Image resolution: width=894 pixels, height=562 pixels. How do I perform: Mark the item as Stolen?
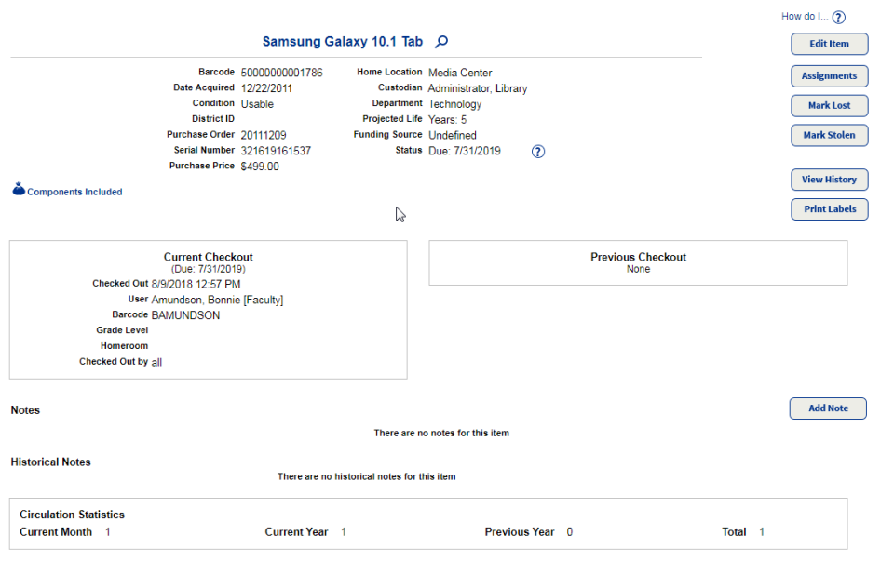829,135
